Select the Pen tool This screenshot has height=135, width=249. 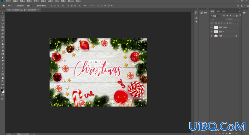(x=2, y=64)
